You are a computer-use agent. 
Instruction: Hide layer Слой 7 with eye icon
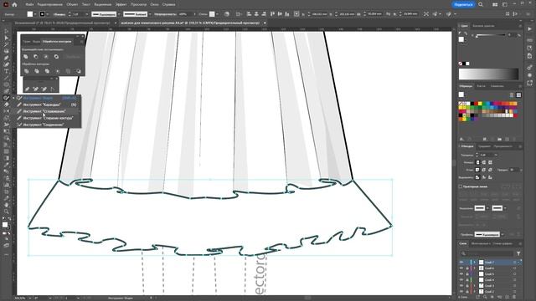coord(461,262)
